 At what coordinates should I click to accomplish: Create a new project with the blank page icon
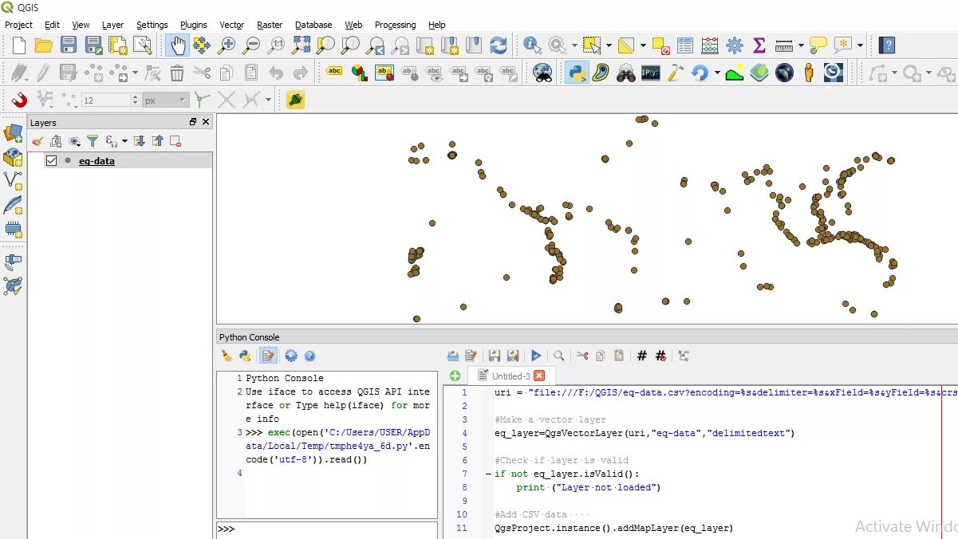(19, 45)
